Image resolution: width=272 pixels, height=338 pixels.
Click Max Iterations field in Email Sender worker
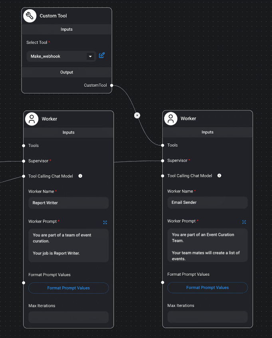[208, 317]
